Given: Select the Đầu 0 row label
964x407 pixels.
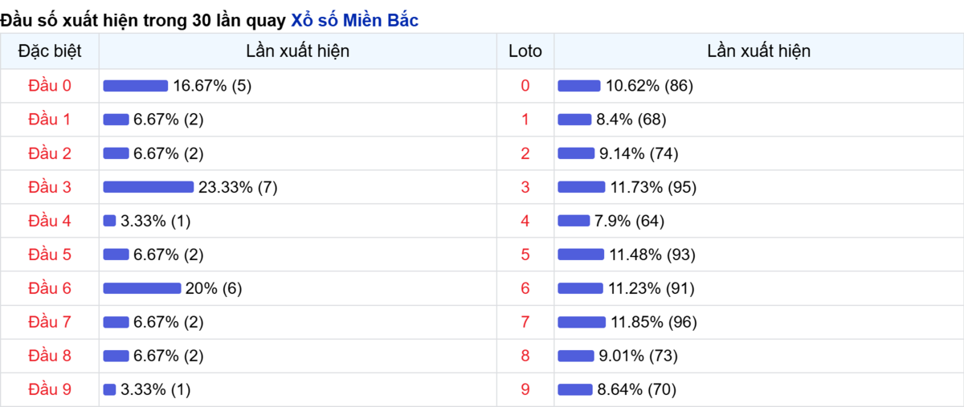Looking at the screenshot, I should point(50,86).
